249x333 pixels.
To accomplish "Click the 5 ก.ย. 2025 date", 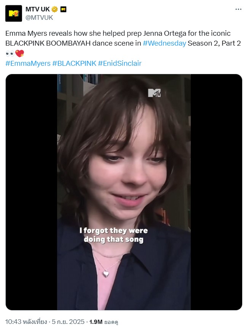I will click(x=68, y=322).
